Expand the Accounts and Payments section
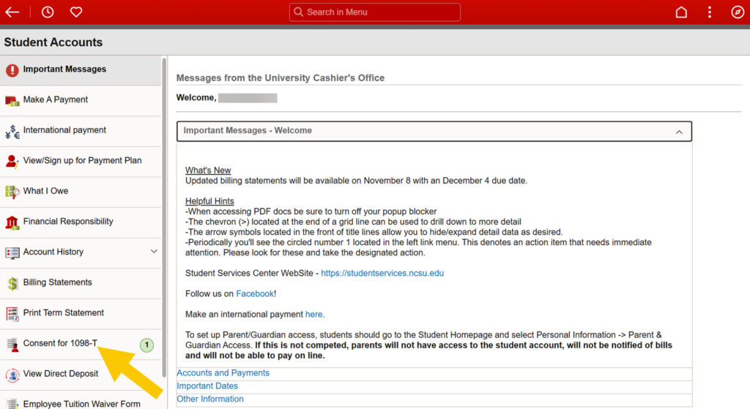Image resolution: width=750 pixels, height=409 pixels. pos(223,372)
